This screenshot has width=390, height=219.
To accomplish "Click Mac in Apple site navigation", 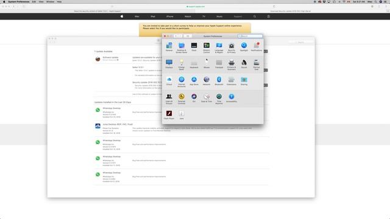I will [x=136, y=16].
